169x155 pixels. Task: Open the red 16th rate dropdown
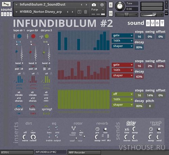tap(123, 70)
